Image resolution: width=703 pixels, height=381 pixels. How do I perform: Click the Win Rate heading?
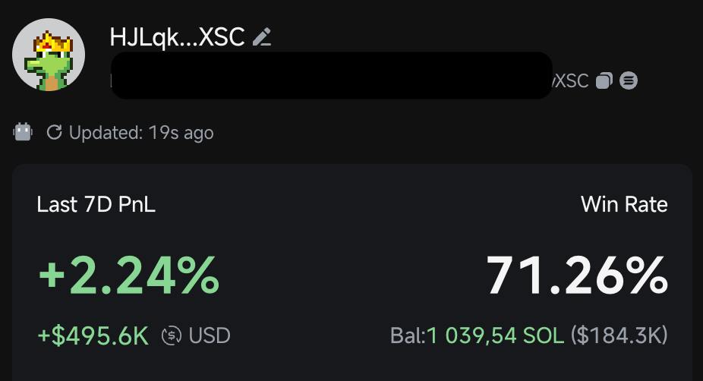[x=624, y=204]
